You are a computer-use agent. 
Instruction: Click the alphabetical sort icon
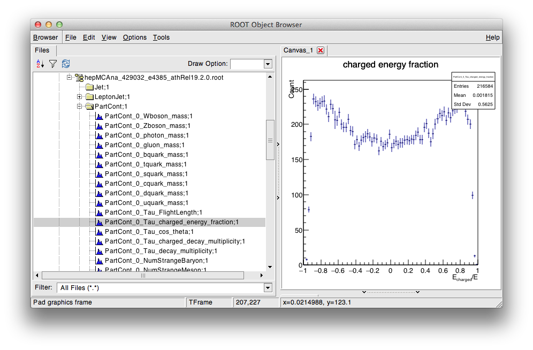40,64
